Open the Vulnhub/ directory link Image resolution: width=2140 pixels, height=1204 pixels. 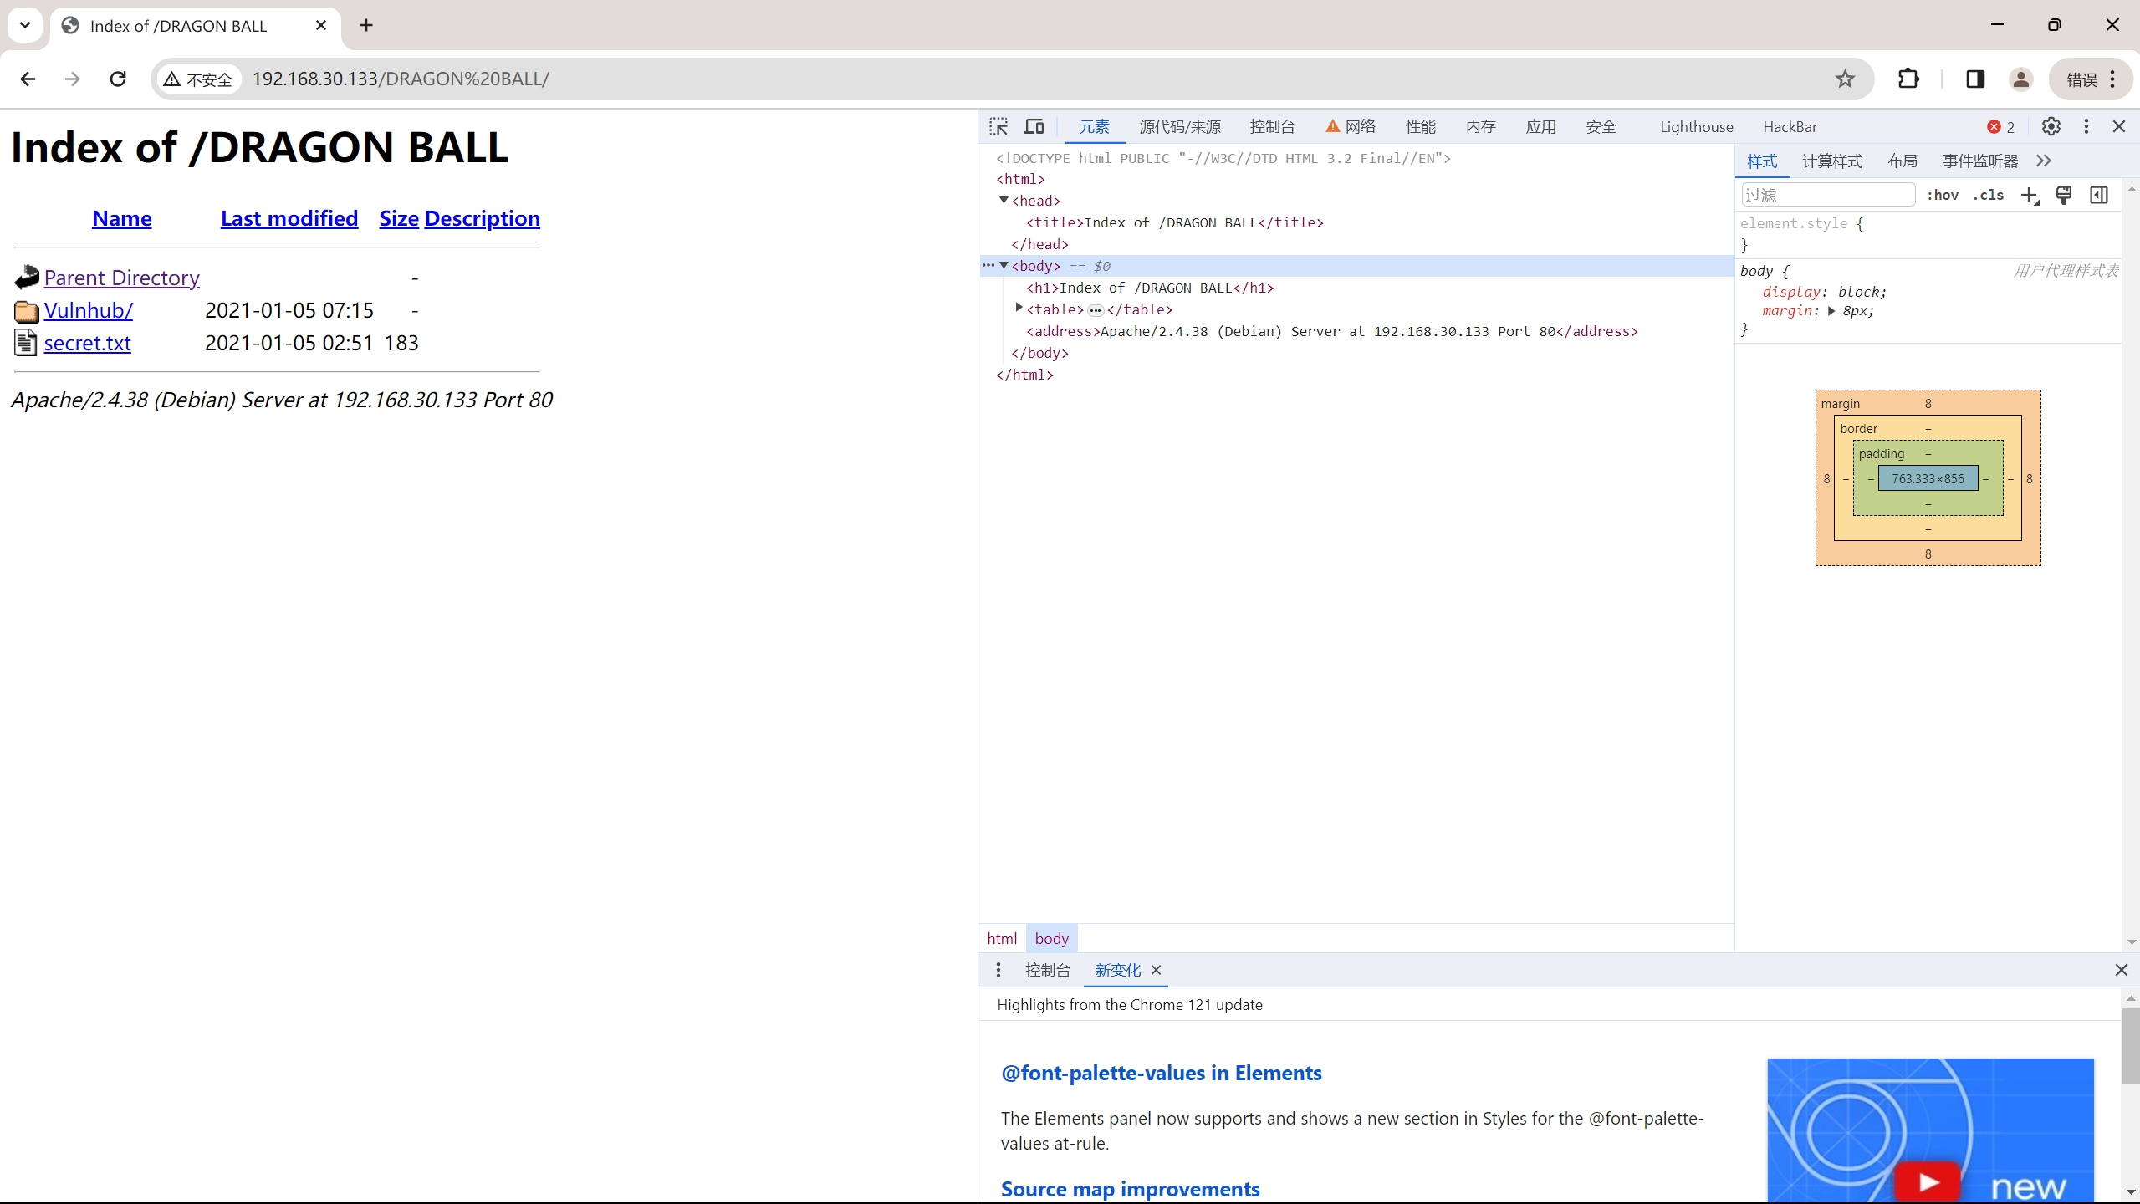tap(88, 311)
